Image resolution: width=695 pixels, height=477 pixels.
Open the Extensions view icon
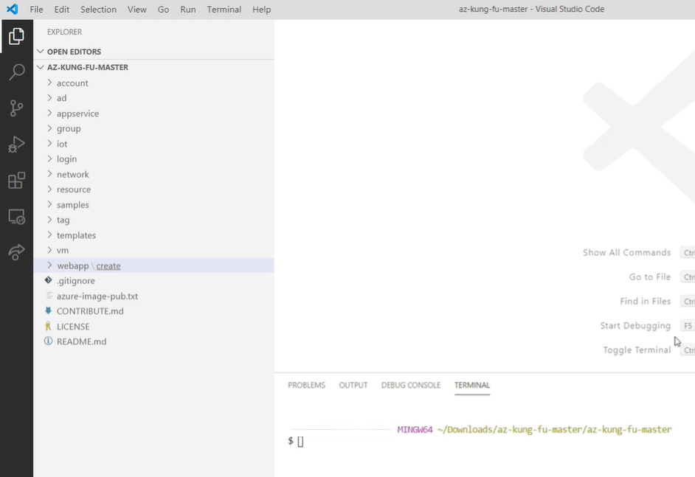tap(16, 181)
